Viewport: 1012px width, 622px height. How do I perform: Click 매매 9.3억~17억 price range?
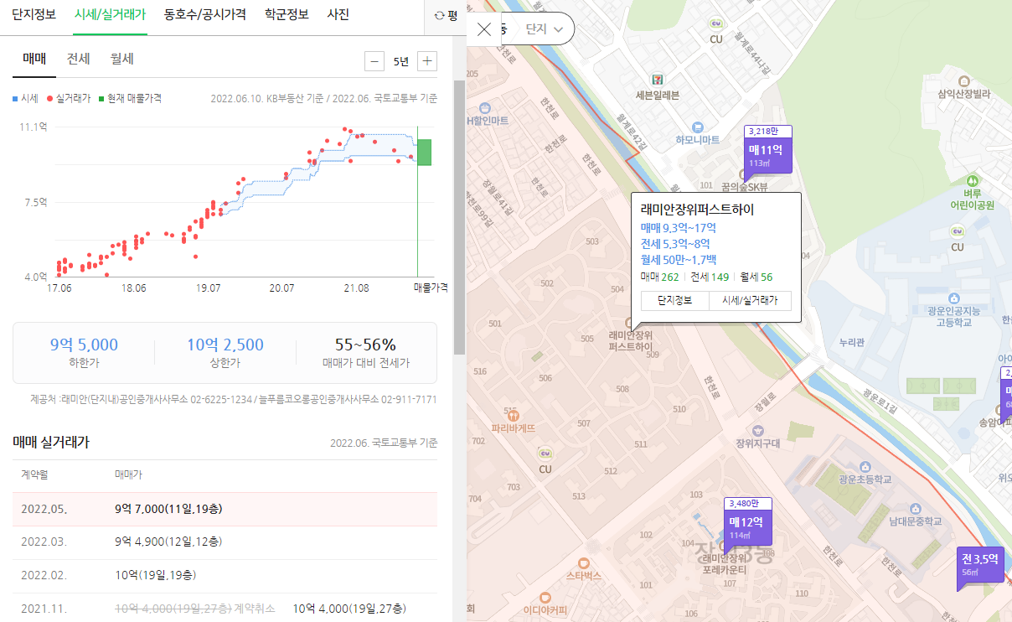[679, 228]
